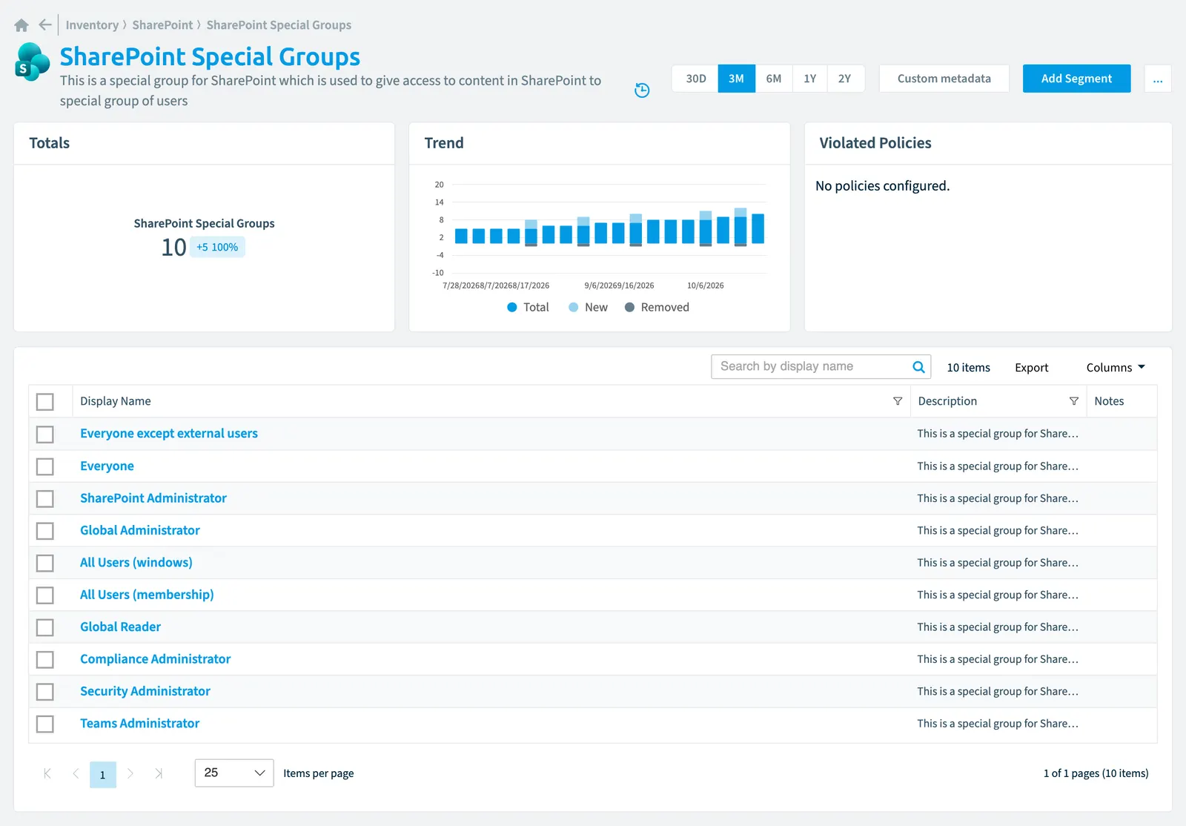Go to last page arrow
Viewport: 1186px width, 826px height.
point(159,773)
